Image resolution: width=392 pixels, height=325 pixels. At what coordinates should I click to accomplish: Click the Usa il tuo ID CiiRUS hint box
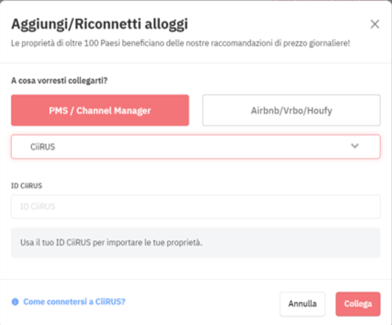tap(196, 243)
